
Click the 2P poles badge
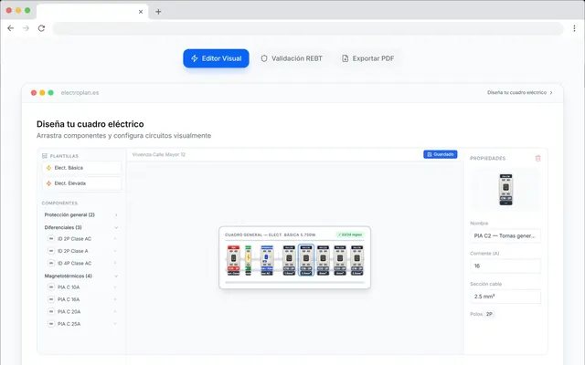coord(489,314)
